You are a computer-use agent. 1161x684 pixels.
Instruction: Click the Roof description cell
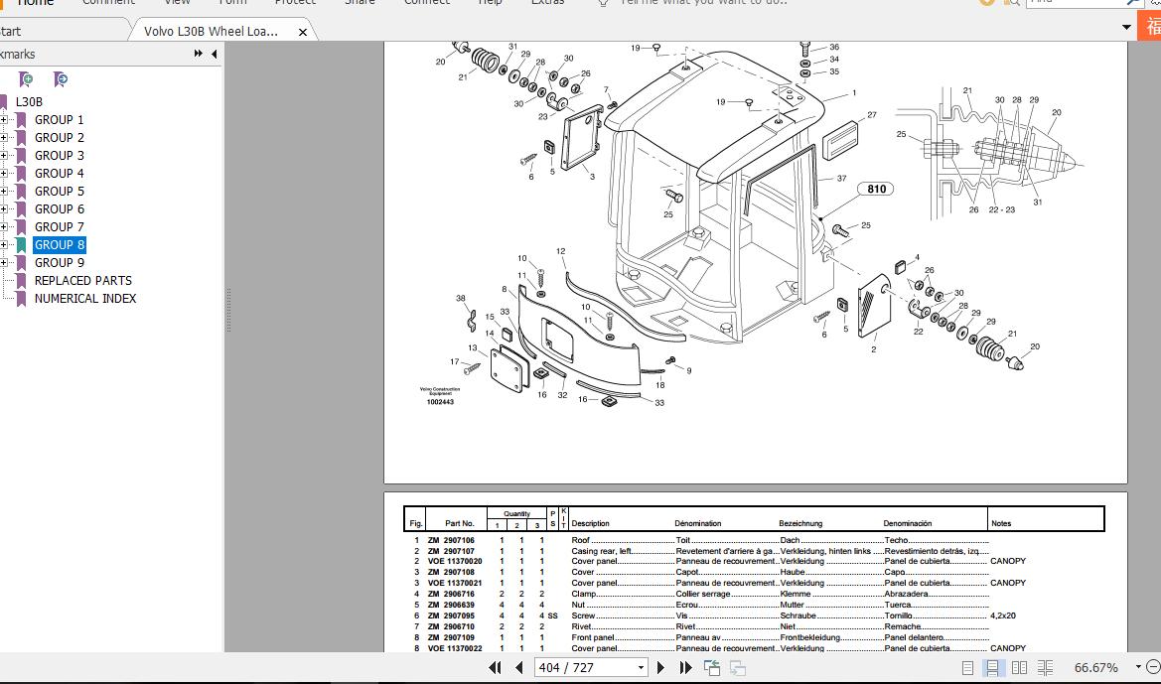pos(580,540)
